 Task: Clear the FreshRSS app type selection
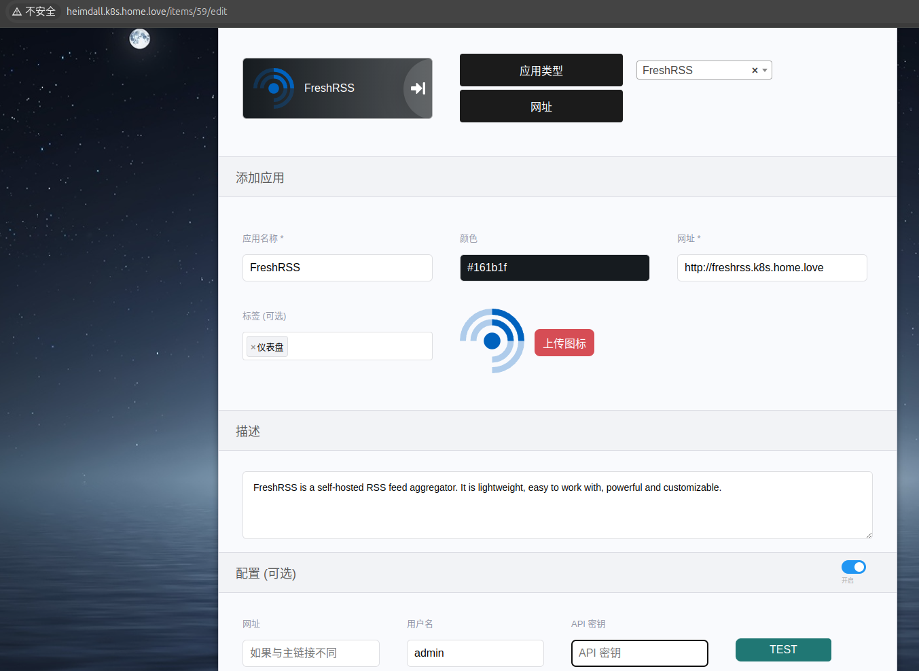(755, 70)
